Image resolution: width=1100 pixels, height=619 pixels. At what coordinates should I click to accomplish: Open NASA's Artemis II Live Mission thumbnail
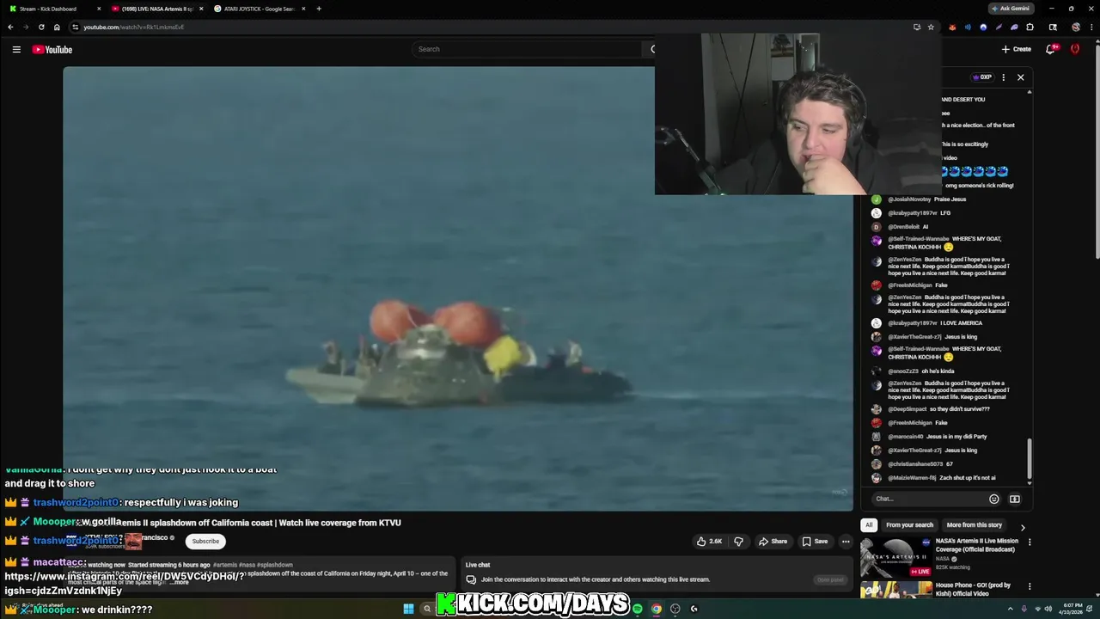(896, 556)
